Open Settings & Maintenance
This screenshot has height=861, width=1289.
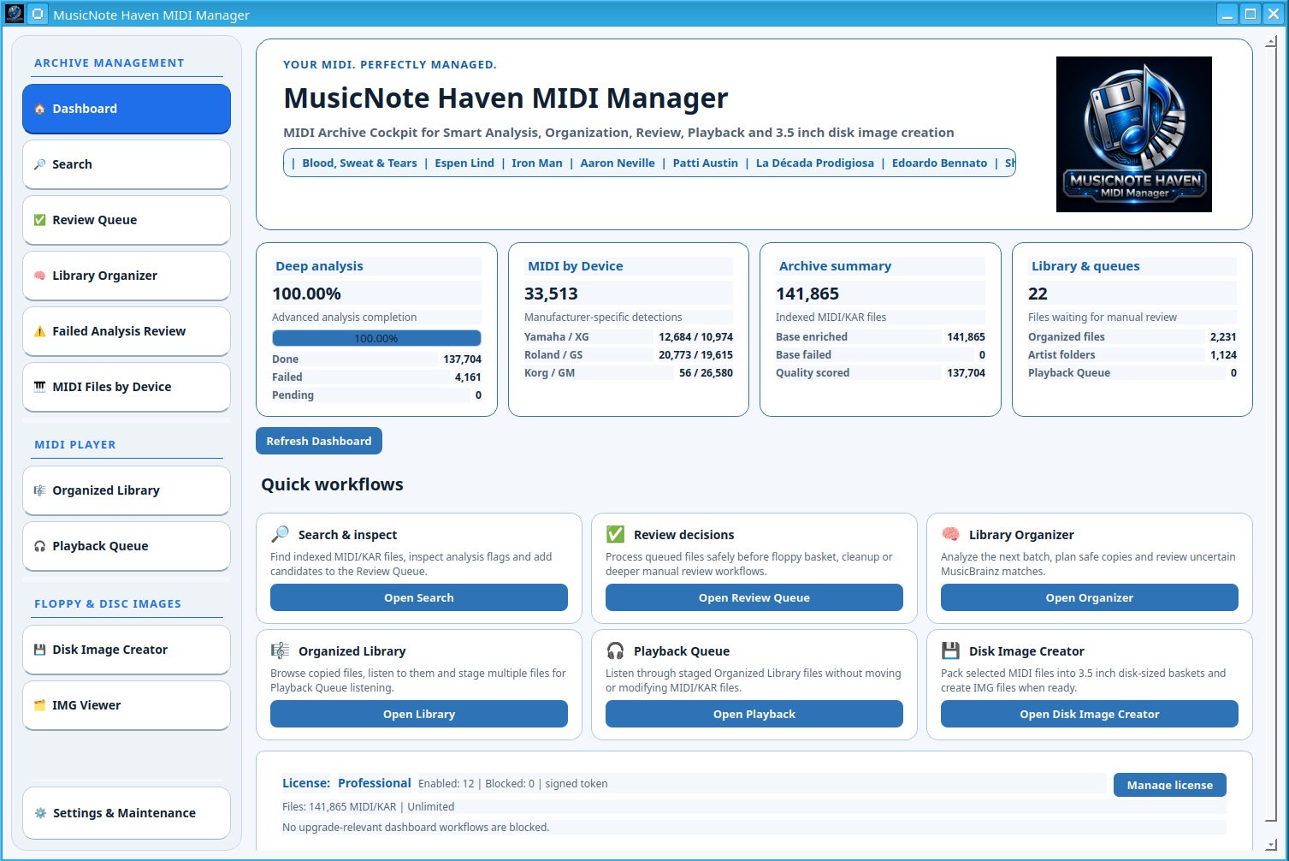point(127,813)
